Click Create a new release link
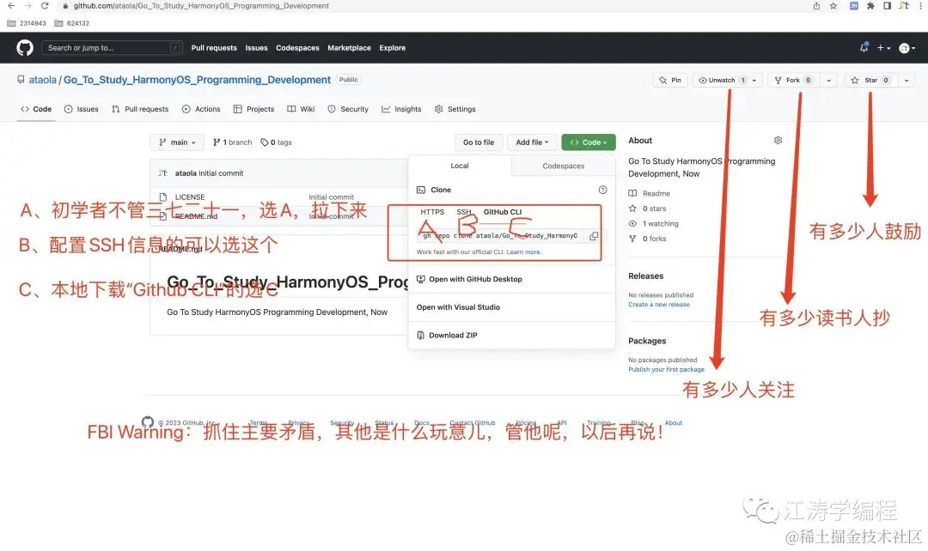 [x=659, y=305]
